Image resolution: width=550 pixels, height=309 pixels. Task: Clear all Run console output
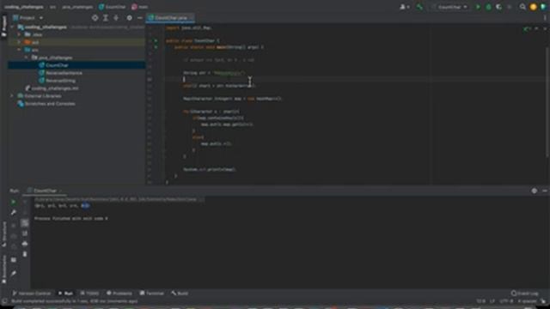tap(25, 254)
